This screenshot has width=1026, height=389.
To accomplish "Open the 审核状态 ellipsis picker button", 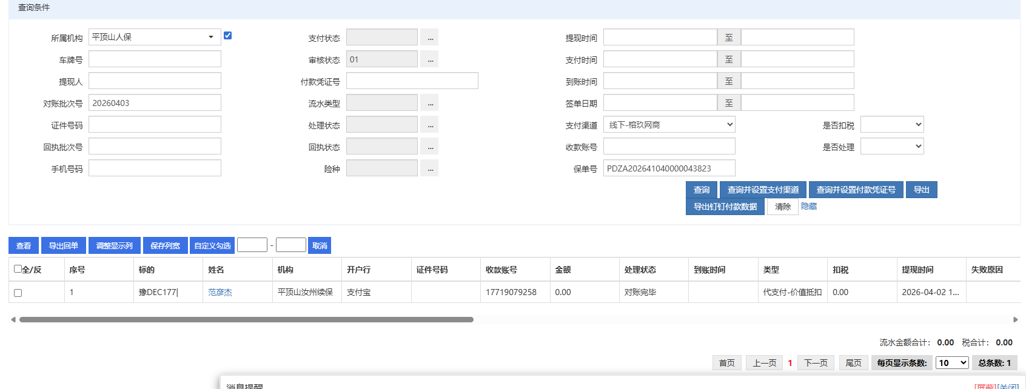I will (430, 59).
